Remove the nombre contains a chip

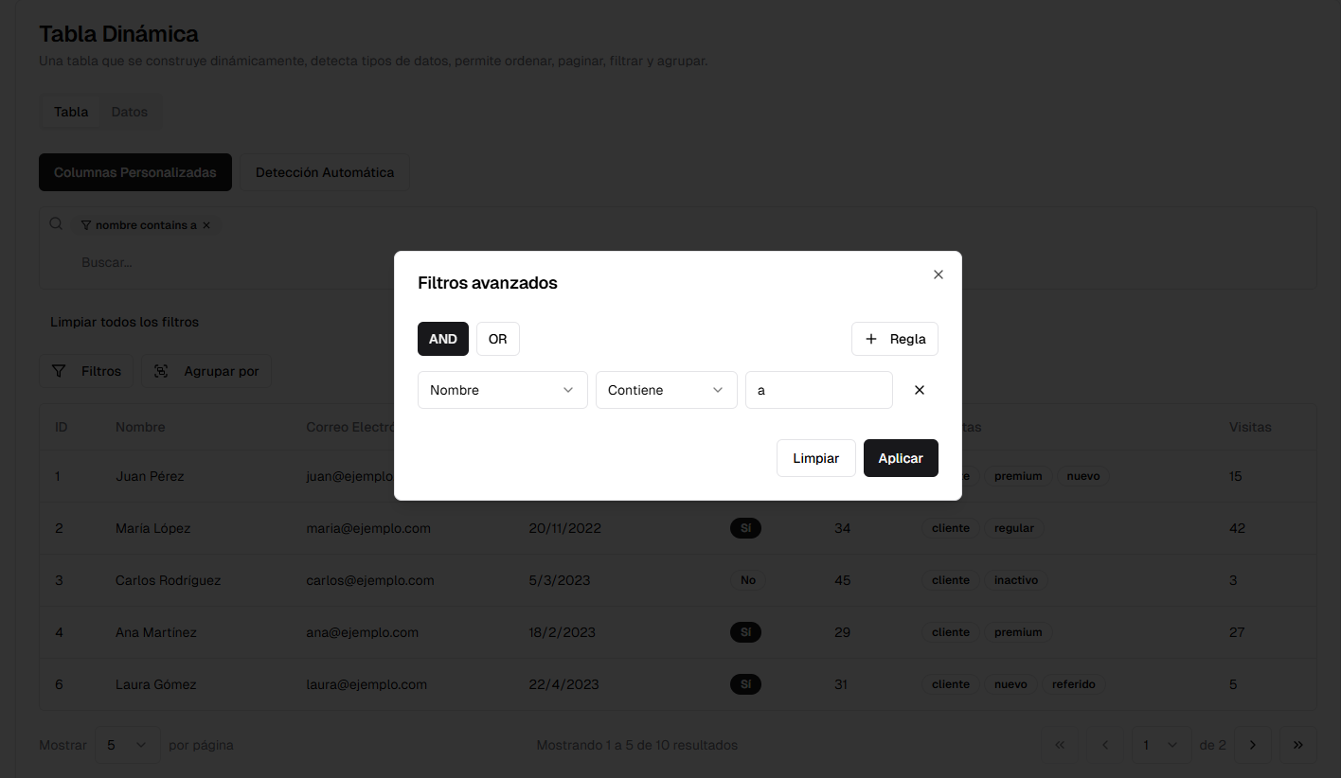pos(206,225)
